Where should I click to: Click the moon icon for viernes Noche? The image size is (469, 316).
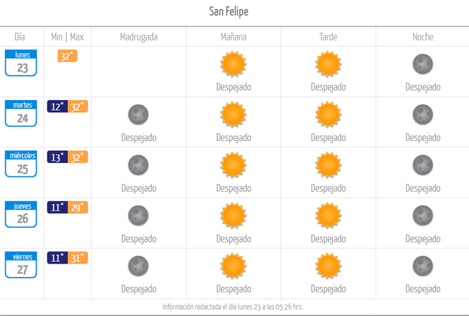[423, 266]
